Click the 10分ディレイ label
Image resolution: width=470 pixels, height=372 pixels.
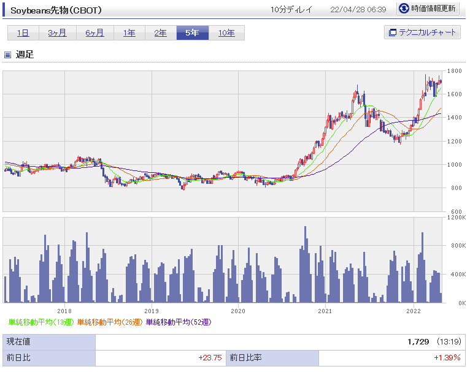pyautogui.click(x=291, y=10)
